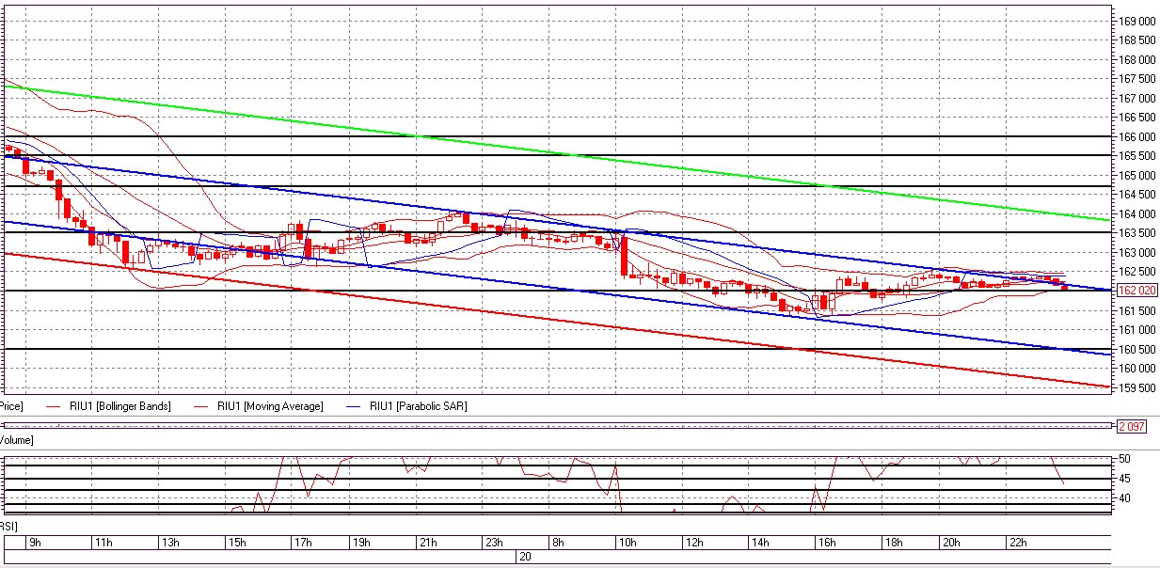Select the 21h time axis label
This screenshot has height=568, width=1160.
click(426, 543)
